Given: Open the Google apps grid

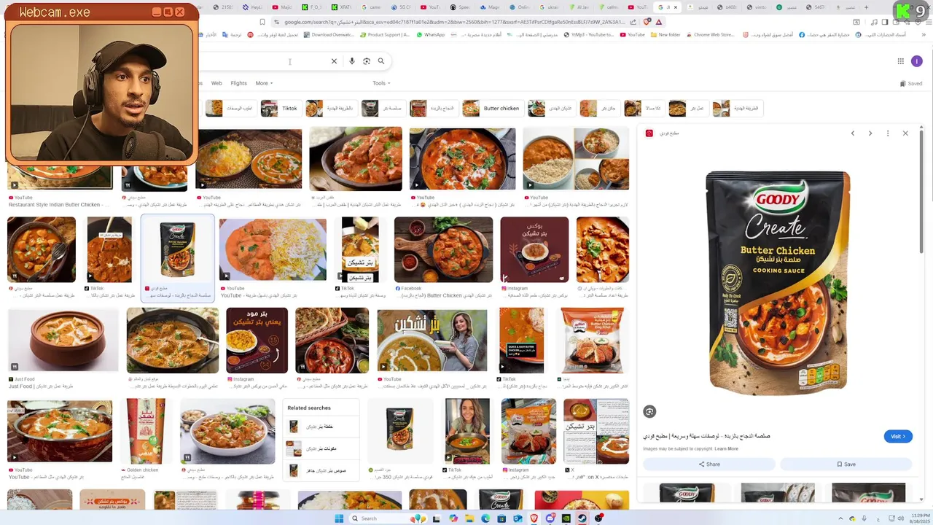Looking at the screenshot, I should click(x=900, y=61).
